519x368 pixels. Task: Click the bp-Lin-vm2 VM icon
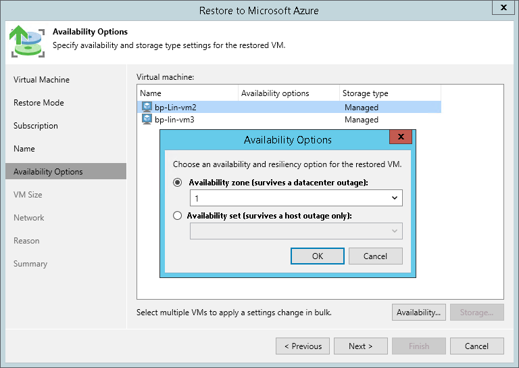coord(147,107)
